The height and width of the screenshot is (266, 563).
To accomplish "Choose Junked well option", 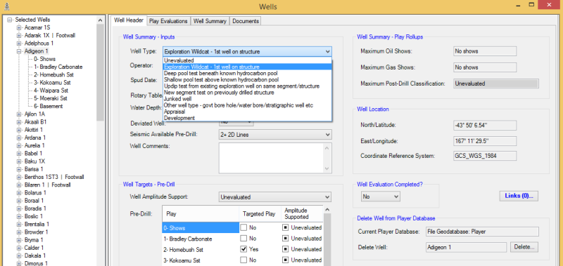I will click(248, 98).
